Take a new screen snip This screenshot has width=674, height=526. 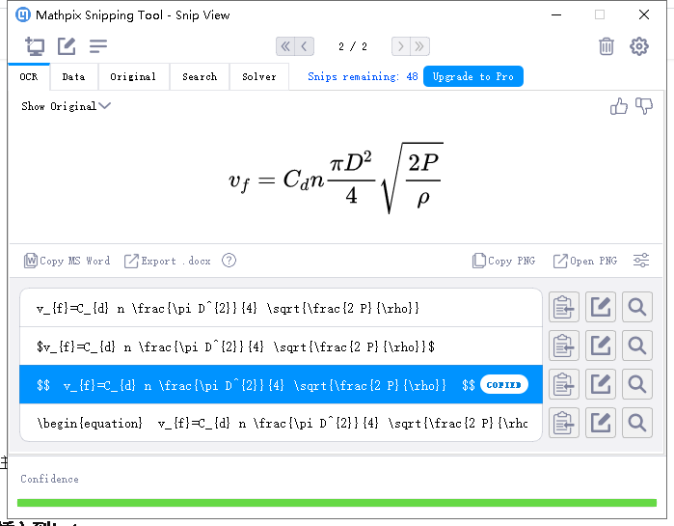click(35, 46)
